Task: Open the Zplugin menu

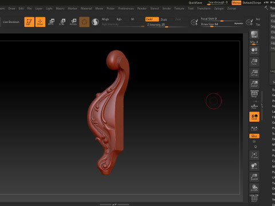Action: point(219,9)
